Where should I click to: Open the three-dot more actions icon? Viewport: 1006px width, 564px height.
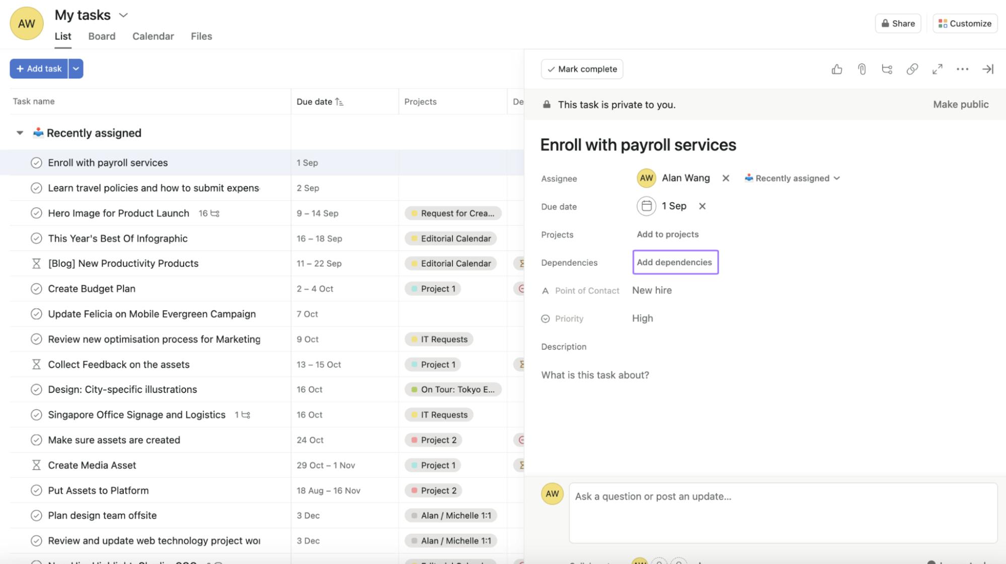pyautogui.click(x=962, y=69)
